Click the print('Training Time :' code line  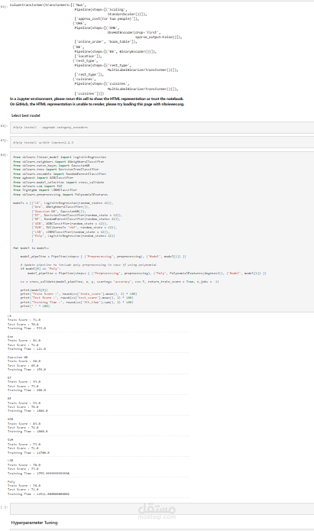tap(76, 302)
